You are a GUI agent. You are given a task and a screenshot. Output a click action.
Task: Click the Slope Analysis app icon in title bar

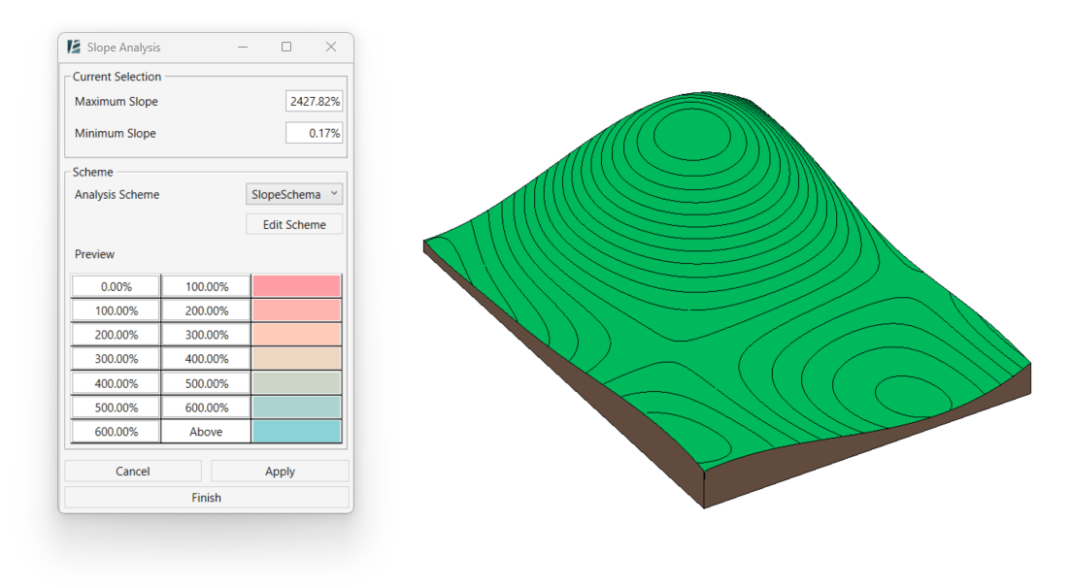coord(74,47)
